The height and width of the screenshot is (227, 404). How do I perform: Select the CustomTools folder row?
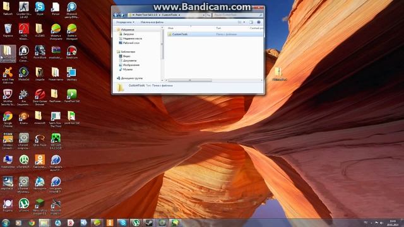(215, 34)
